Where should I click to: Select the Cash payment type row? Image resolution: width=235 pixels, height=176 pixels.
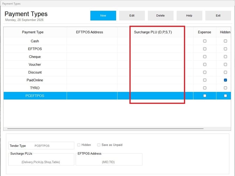[x=117, y=41]
